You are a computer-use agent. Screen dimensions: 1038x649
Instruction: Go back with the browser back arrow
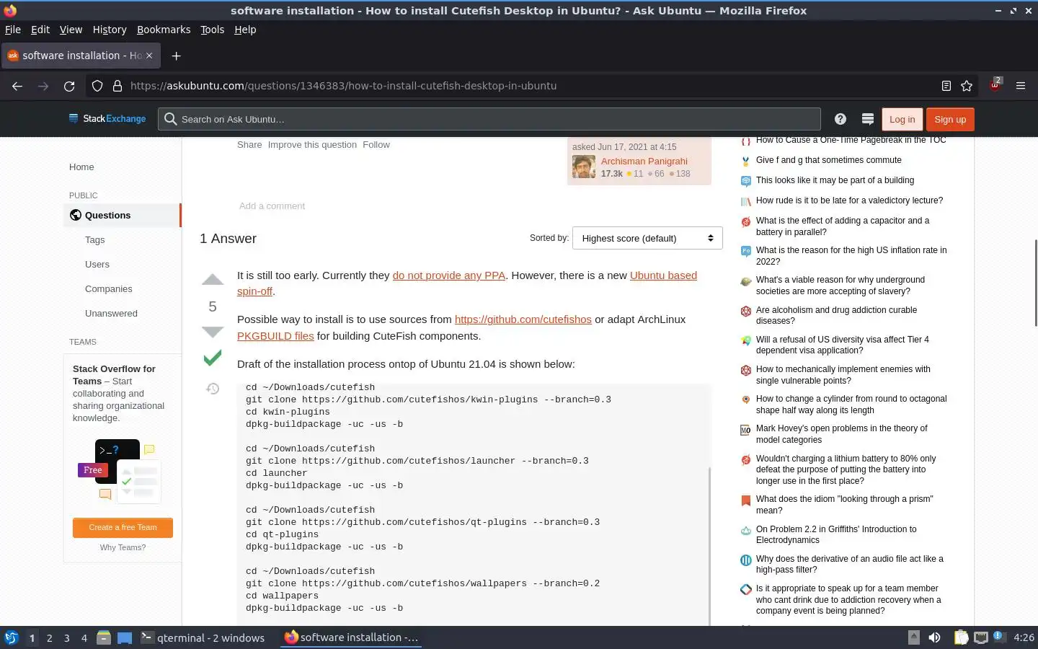[17, 86]
